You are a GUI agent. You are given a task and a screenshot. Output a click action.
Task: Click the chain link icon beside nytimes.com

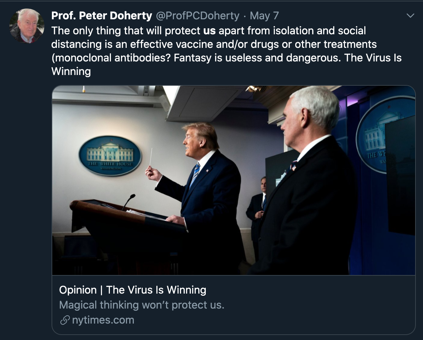pos(64,320)
